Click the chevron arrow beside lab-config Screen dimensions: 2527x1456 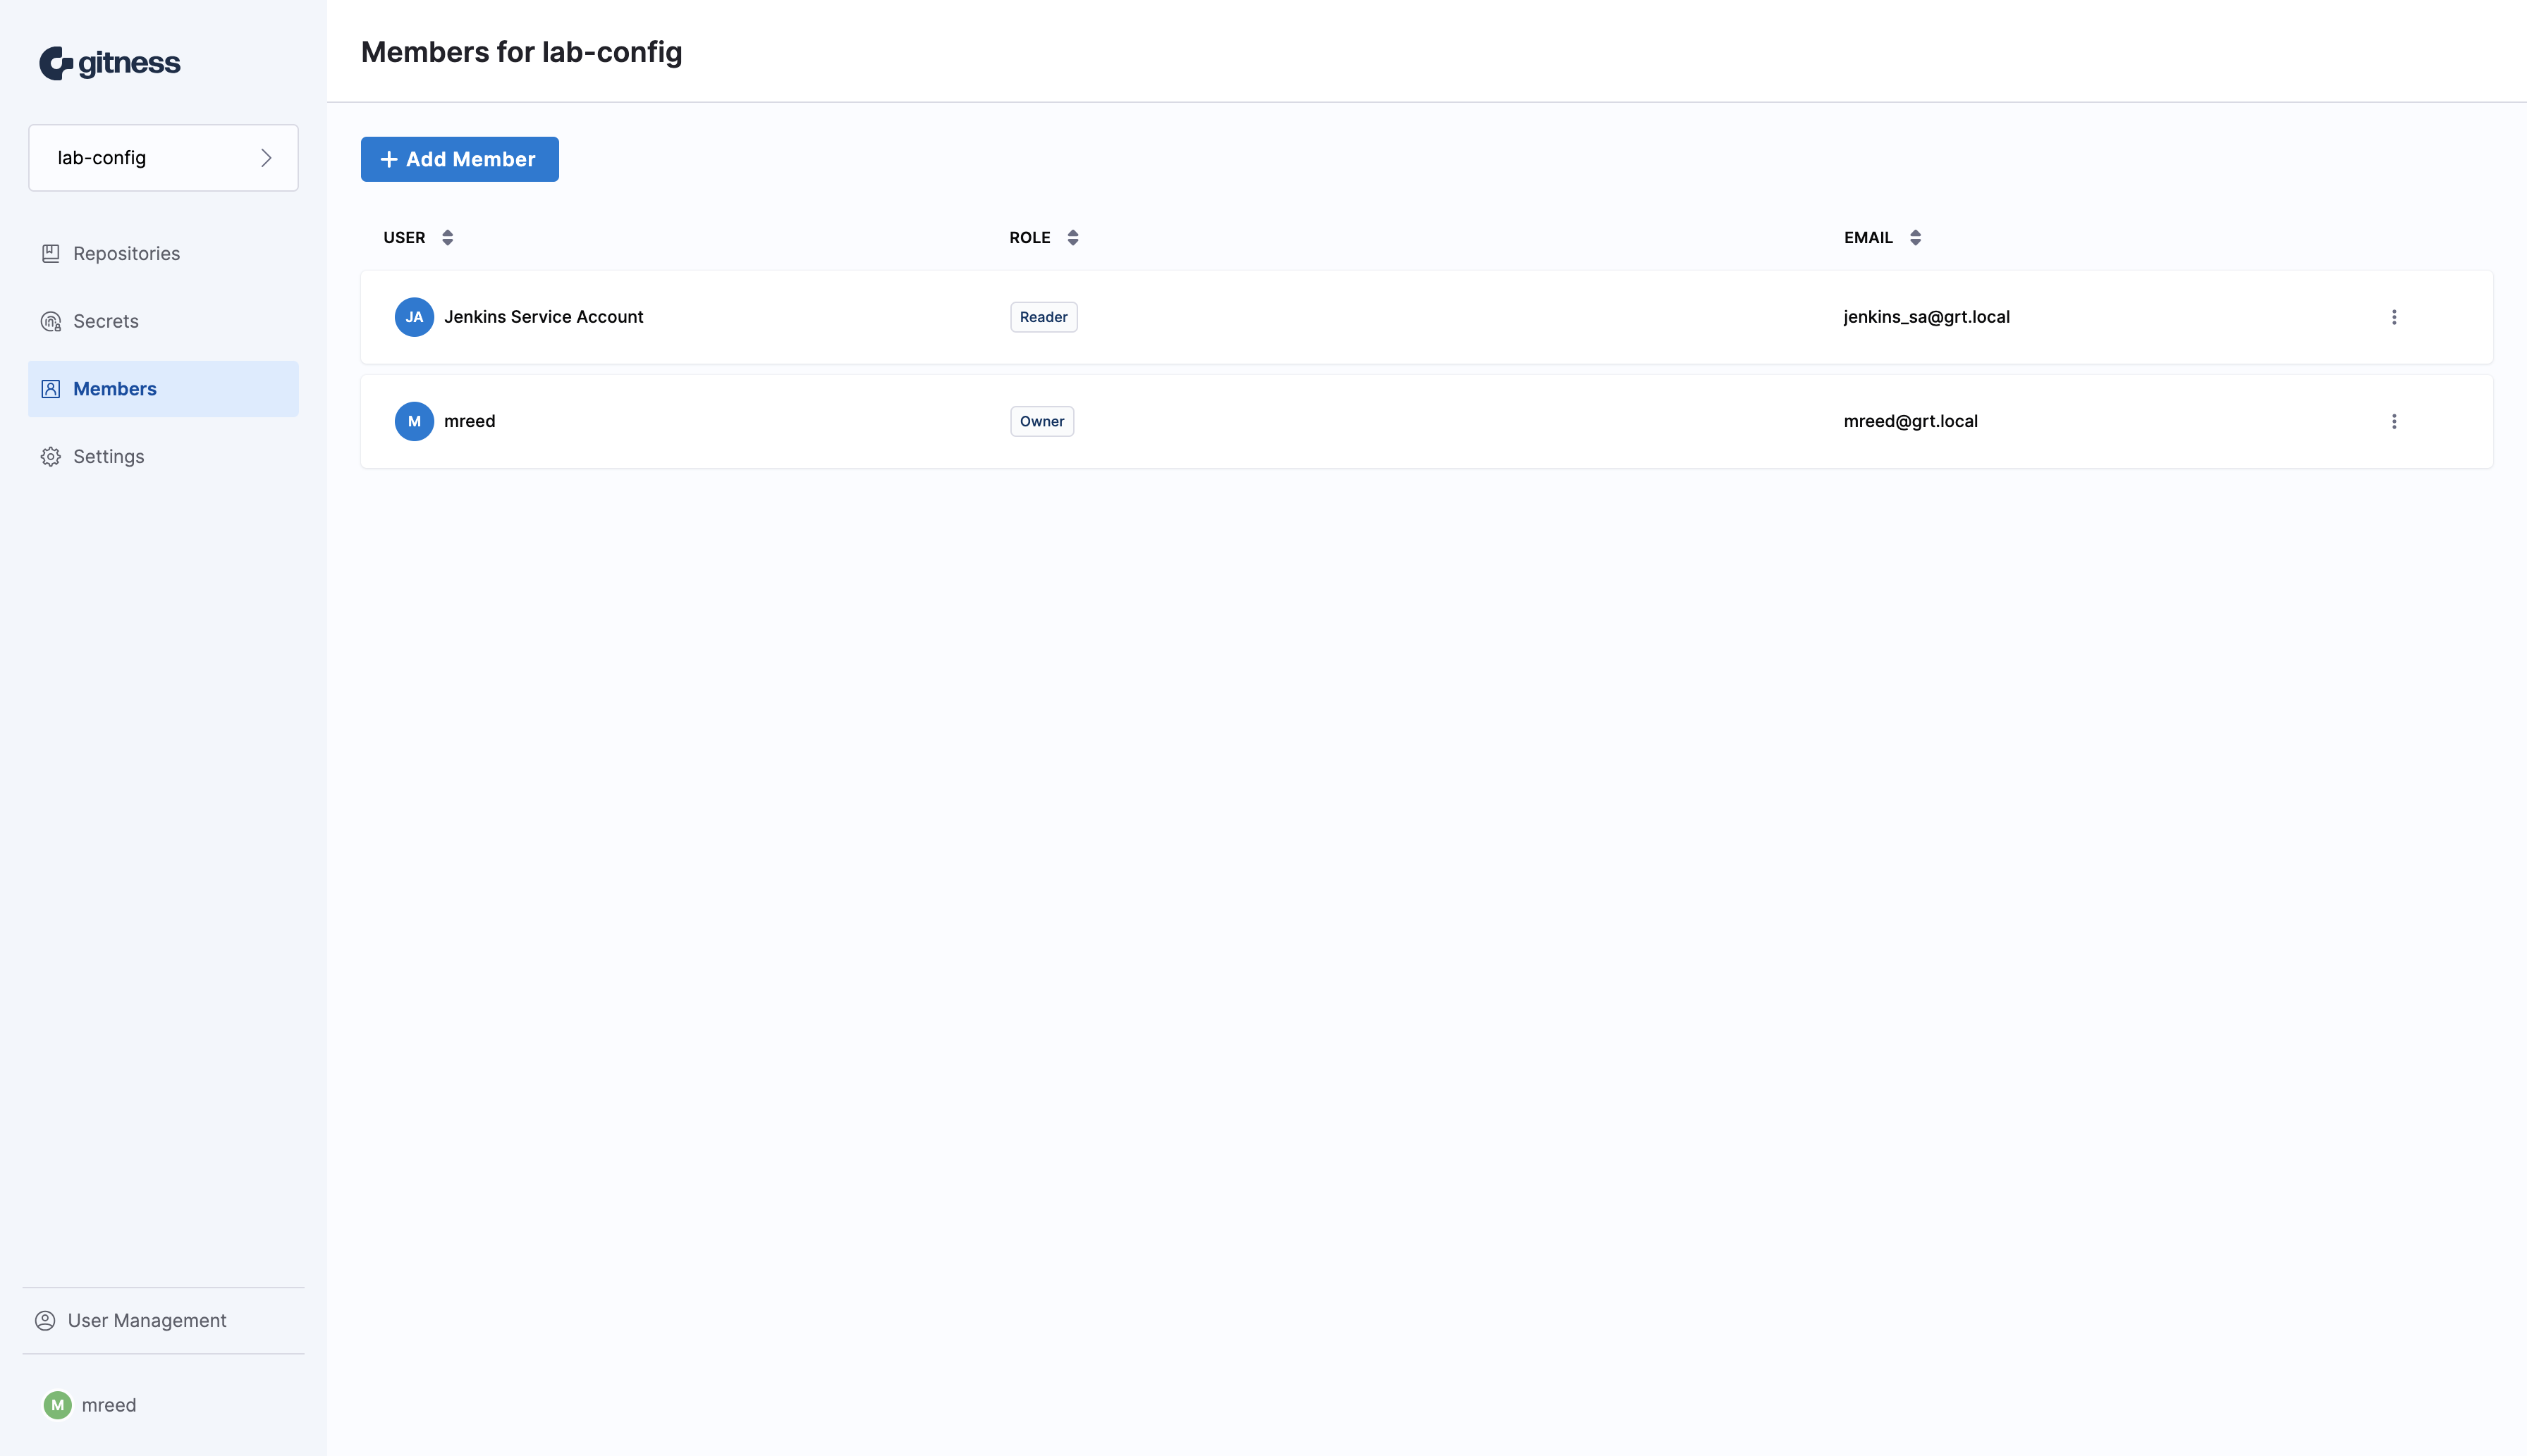pos(266,158)
